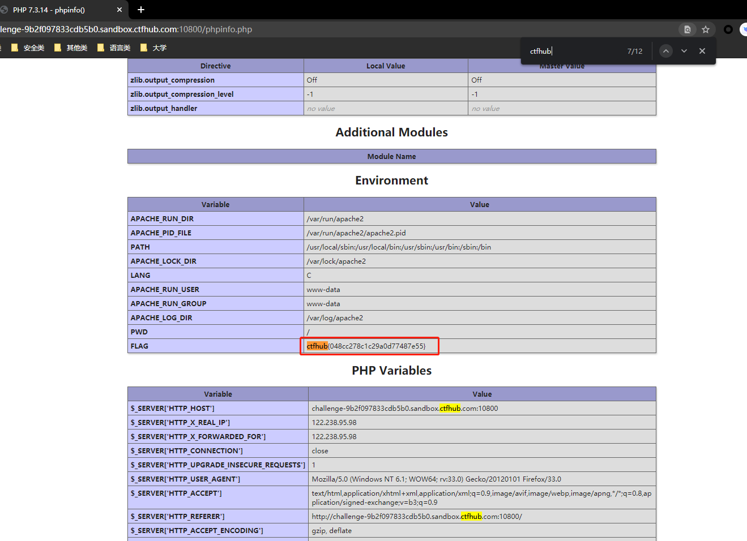Go to next find result
747x541 pixels.
[x=684, y=51]
